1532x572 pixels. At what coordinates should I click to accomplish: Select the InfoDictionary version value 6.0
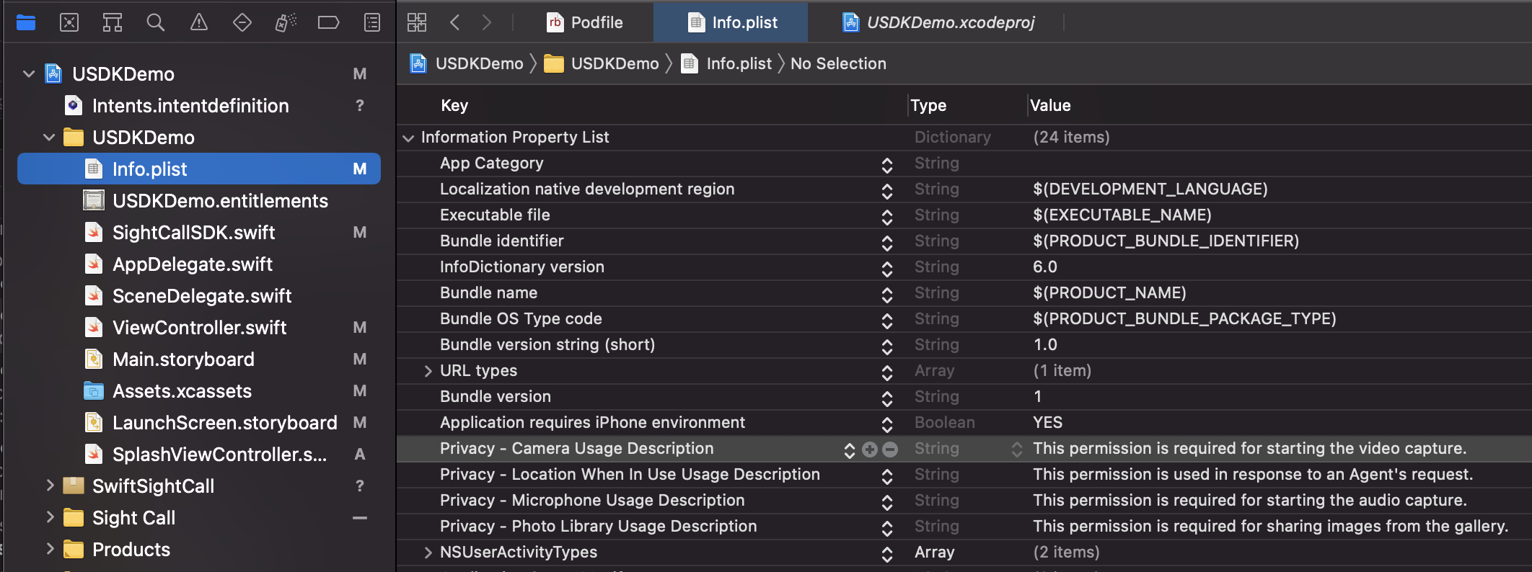click(x=1045, y=267)
